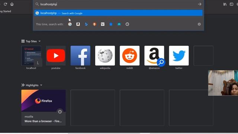Search within open Tabs icon

(119, 24)
